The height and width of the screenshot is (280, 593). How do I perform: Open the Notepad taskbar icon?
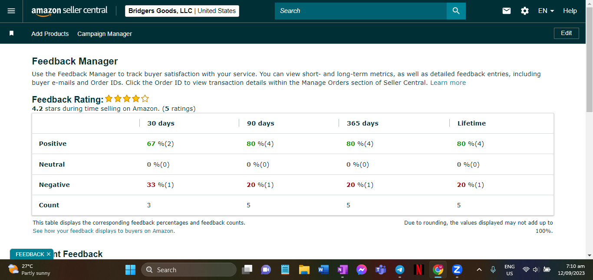[x=285, y=270]
